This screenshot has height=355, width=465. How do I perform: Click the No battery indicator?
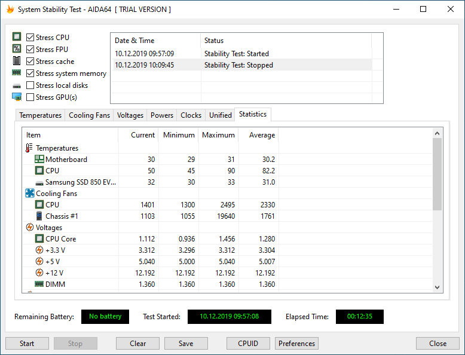(105, 316)
